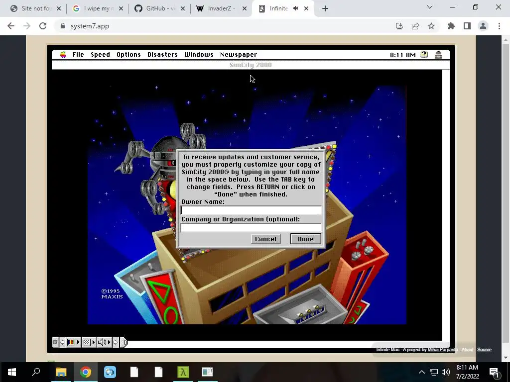Open the File menu
Screen dimensions: 510x382
point(78,55)
